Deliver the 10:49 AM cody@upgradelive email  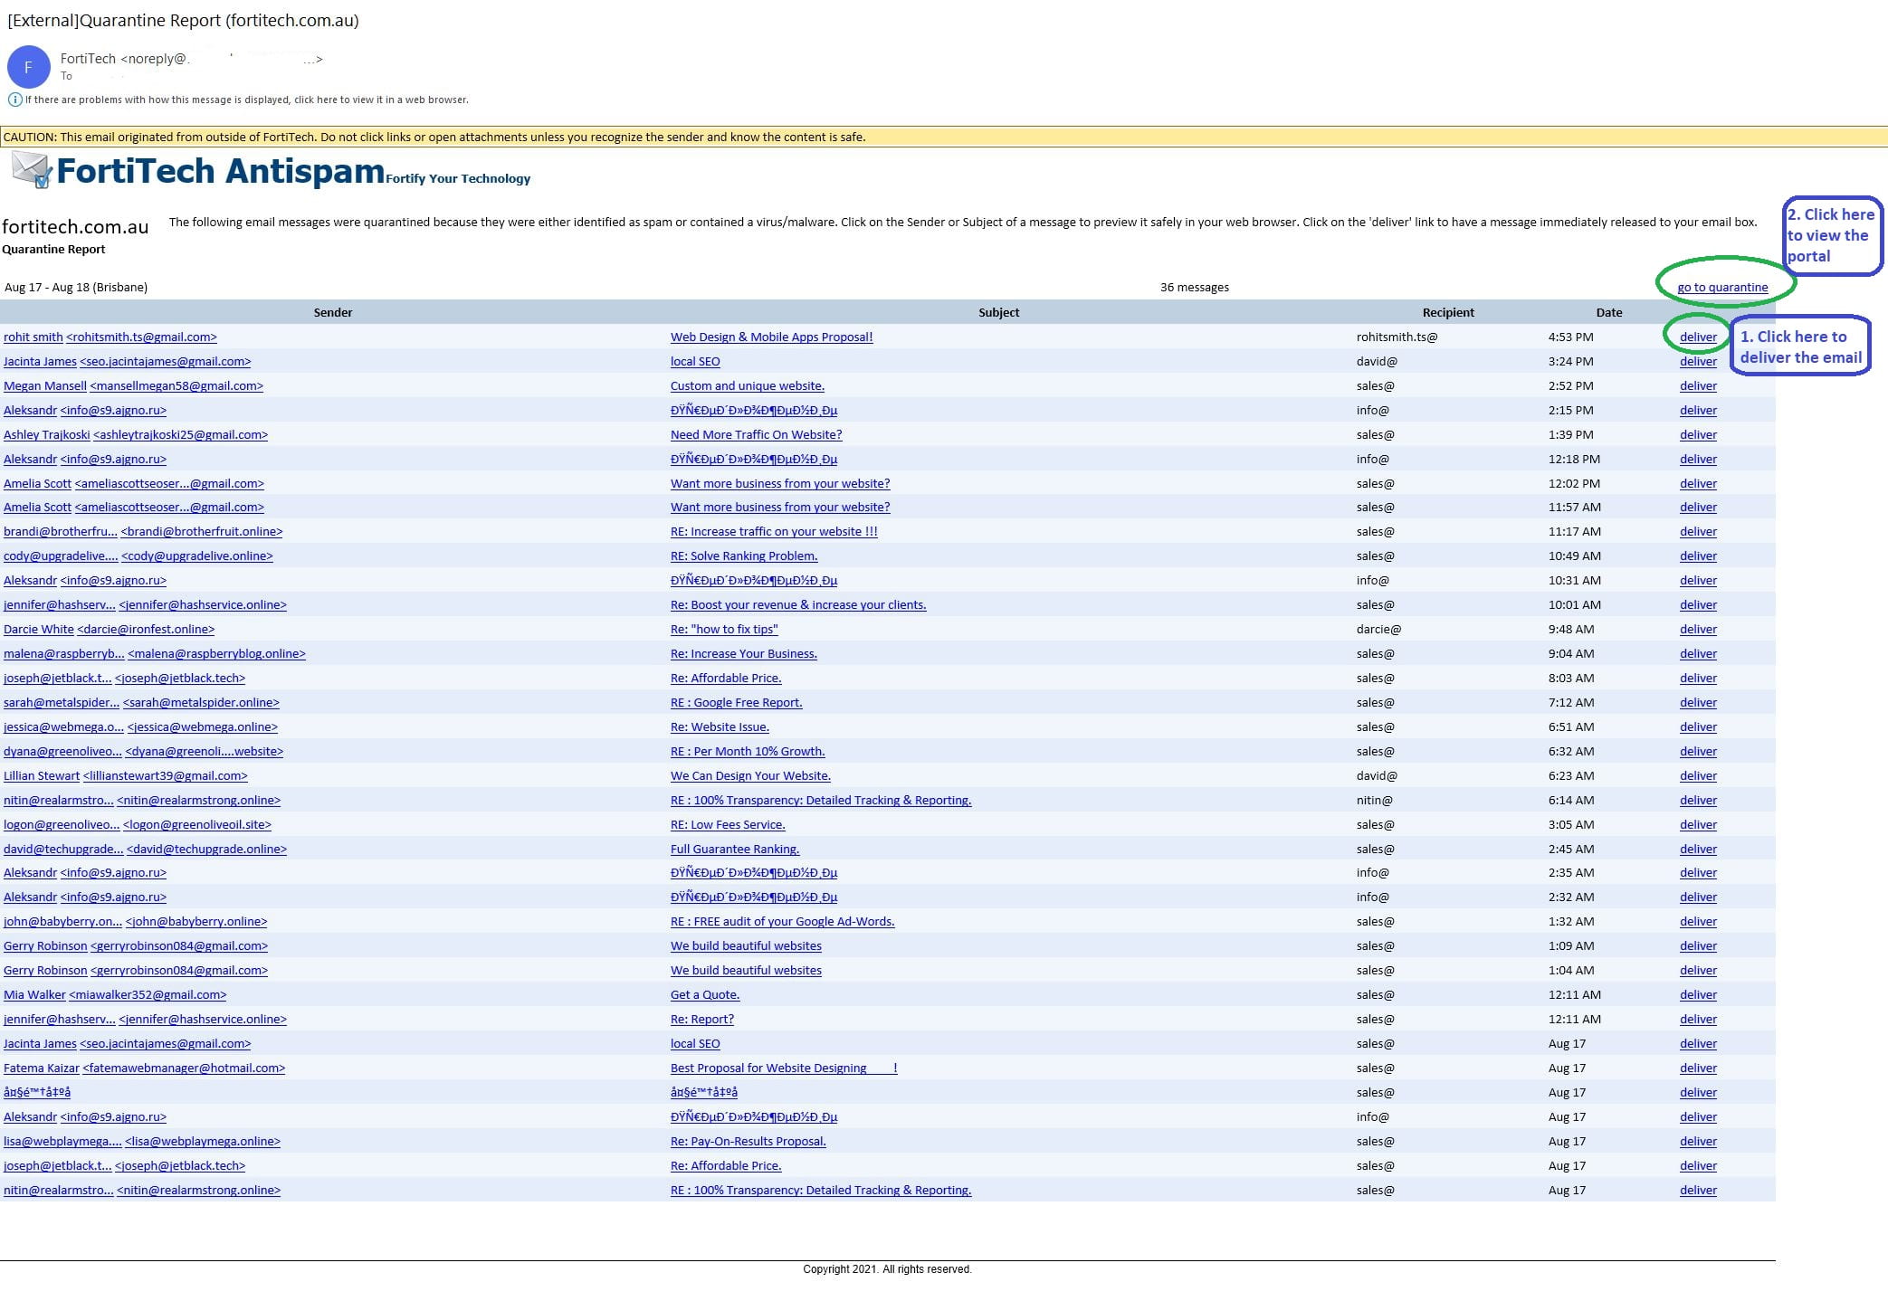pyautogui.click(x=1698, y=556)
